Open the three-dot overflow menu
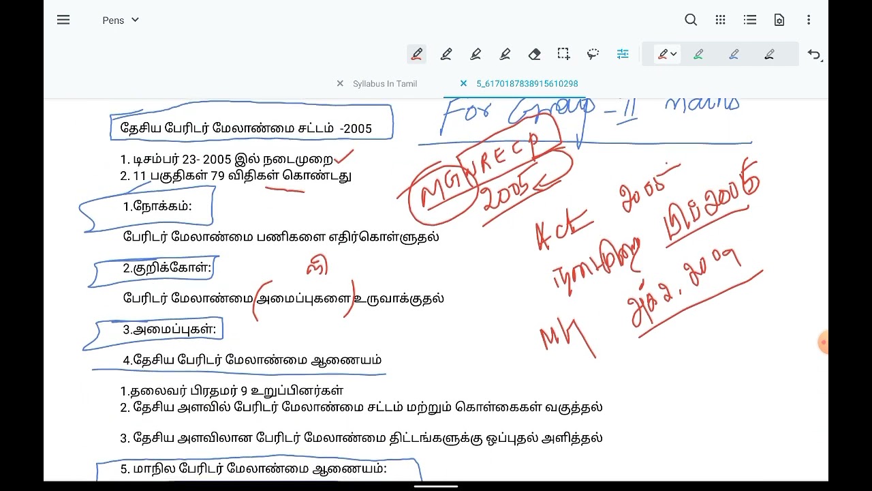 809,20
